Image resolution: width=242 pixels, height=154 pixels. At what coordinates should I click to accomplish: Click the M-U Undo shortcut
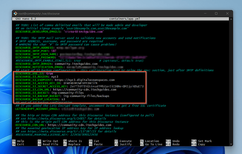point(173,141)
